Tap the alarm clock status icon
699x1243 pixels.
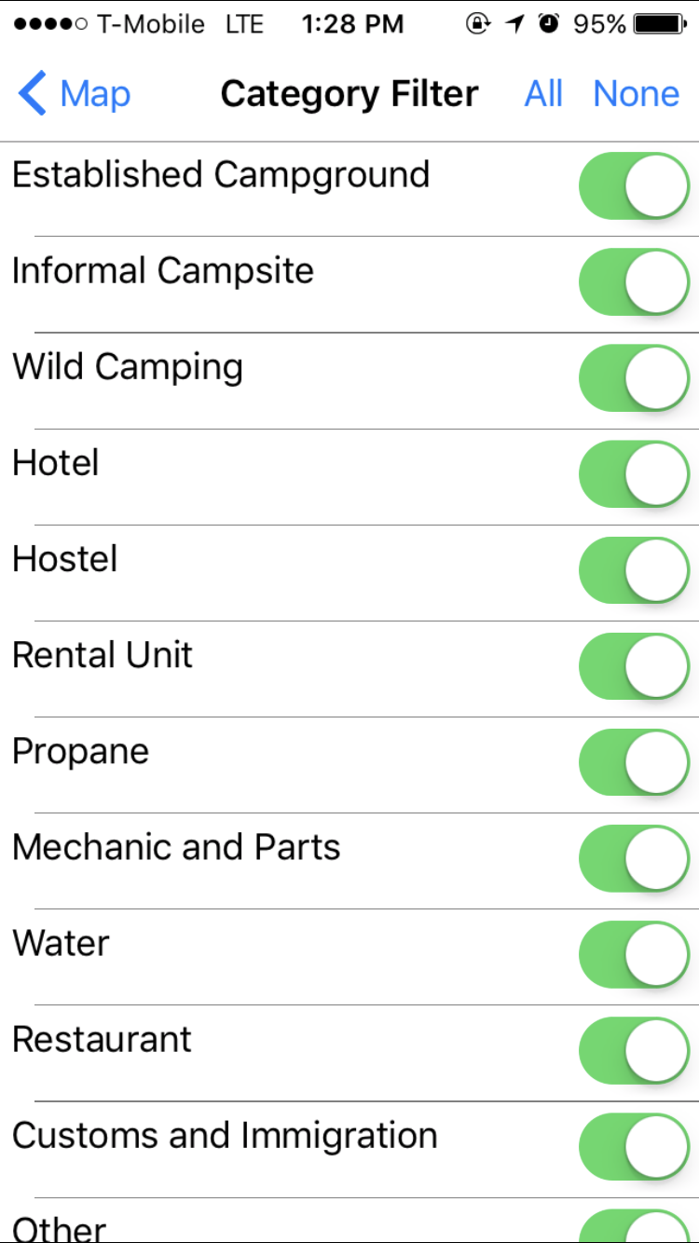(x=549, y=25)
